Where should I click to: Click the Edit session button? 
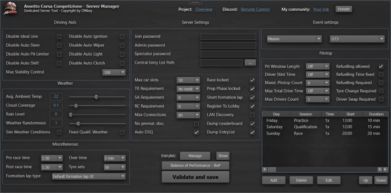[x=329, y=180]
